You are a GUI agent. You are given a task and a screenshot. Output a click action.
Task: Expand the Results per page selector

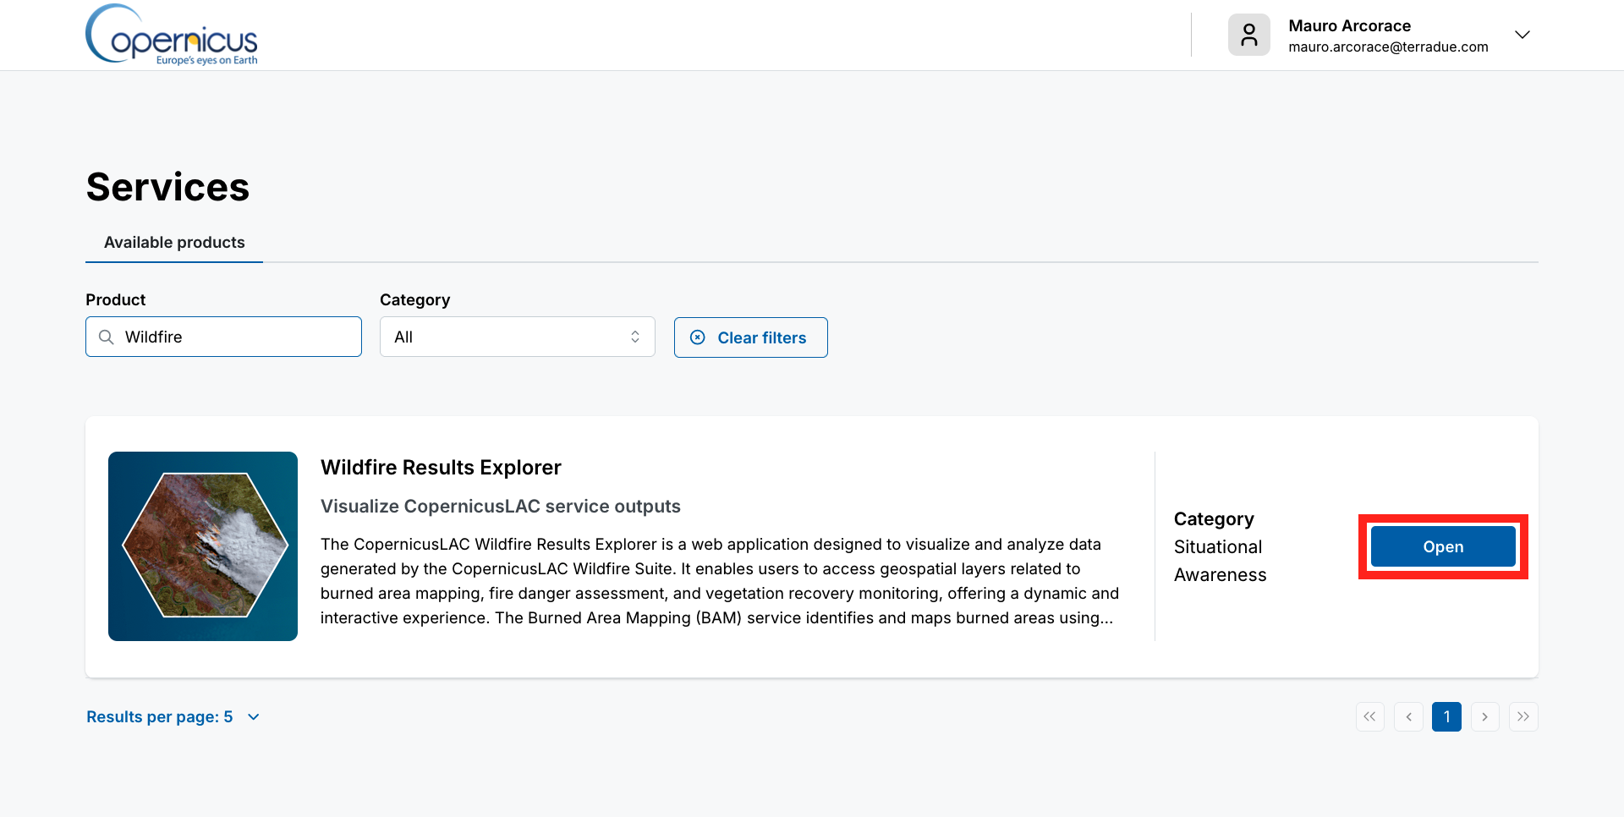[173, 717]
